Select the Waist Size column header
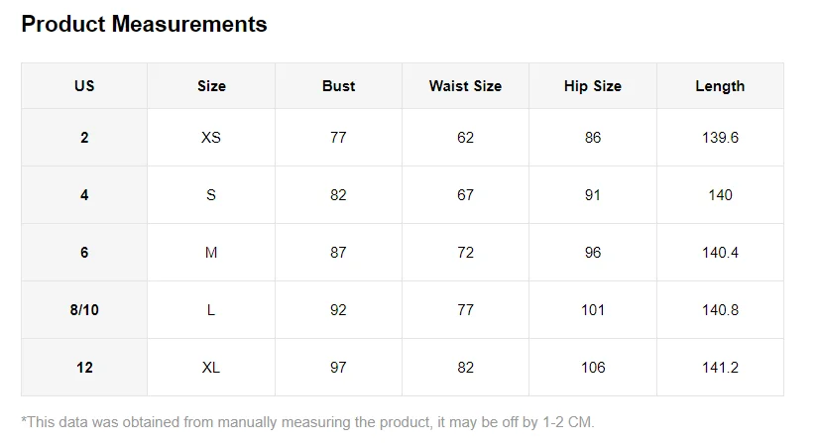Viewport: 819px width, 443px height. 465,86
